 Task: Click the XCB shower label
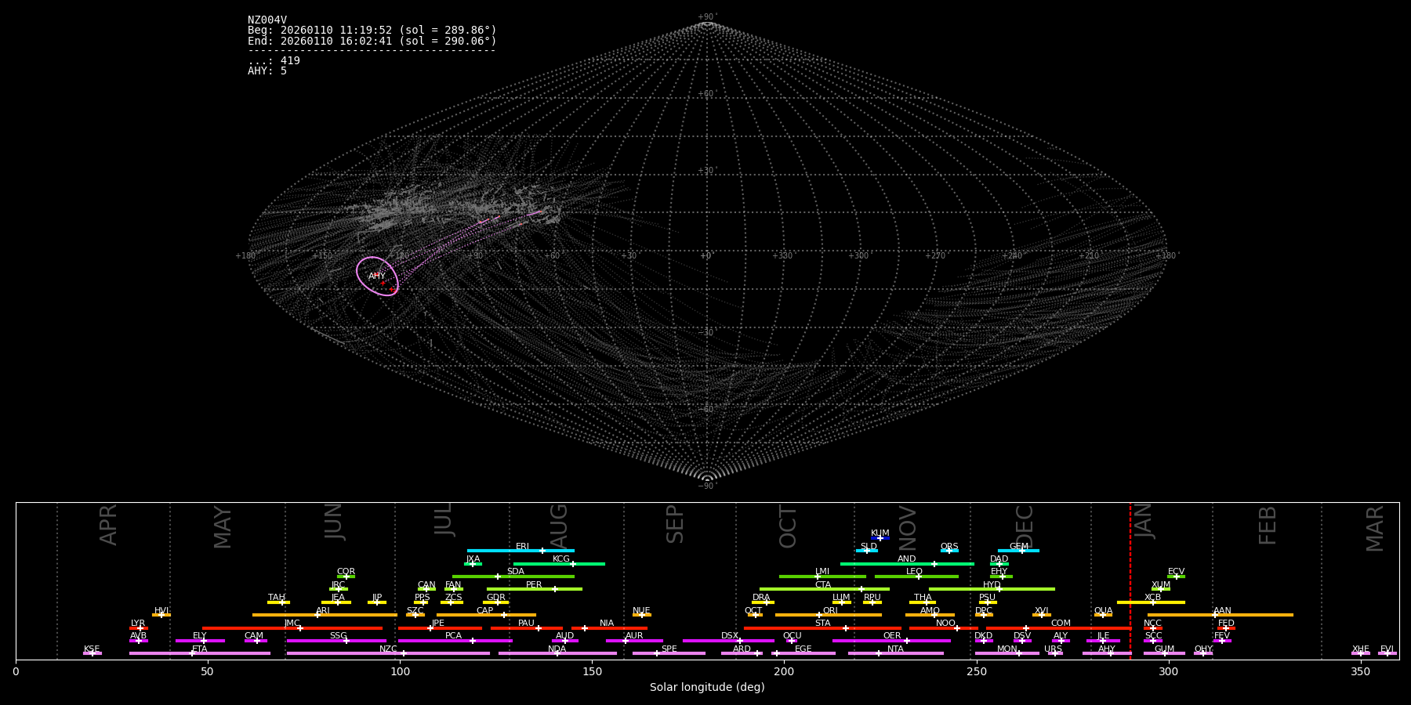click(1153, 598)
